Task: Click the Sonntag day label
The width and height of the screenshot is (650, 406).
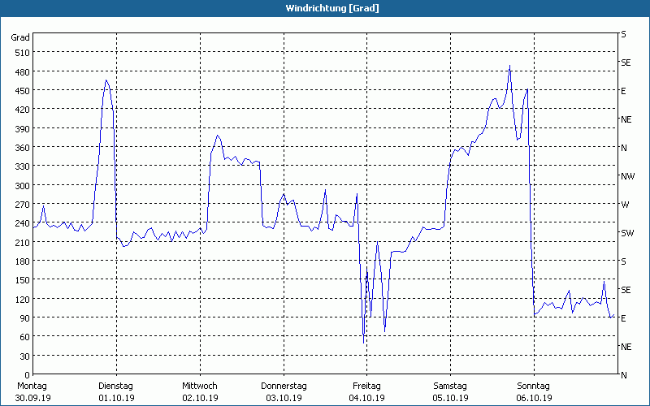Action: coord(534,387)
